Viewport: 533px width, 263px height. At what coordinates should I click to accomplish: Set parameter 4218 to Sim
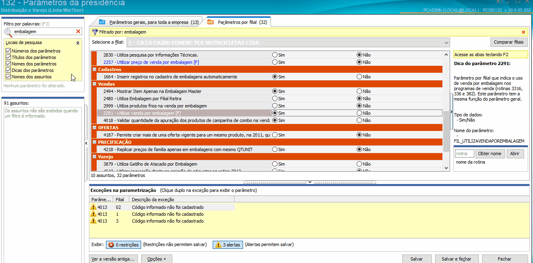coord(275,149)
